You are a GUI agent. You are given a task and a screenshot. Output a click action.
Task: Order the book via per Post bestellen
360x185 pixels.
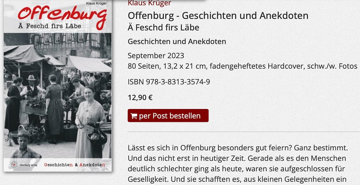168,116
